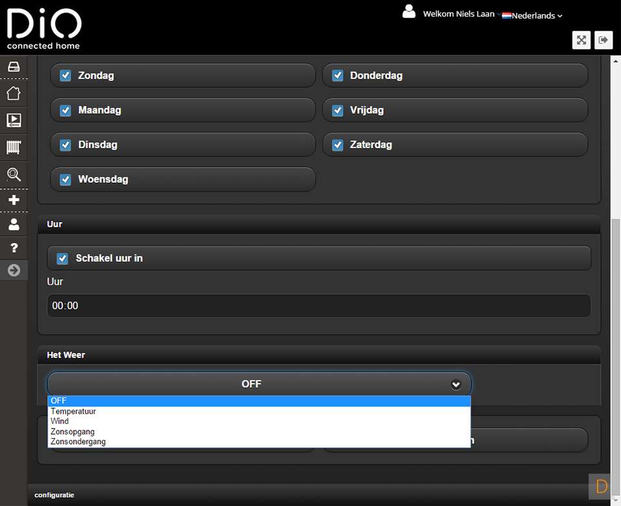Click the fullscreen expand icon
The image size is (621, 506).
(x=582, y=40)
